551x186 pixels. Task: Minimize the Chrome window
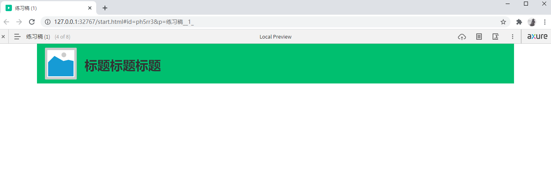click(x=508, y=4)
